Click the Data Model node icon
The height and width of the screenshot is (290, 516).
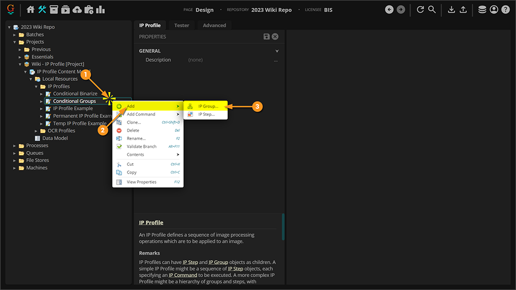tap(38, 138)
